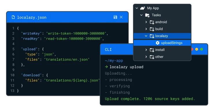The height and width of the screenshot is (110, 214).
Task: Expand the android tasks chevron
Action: (x=146, y=22)
